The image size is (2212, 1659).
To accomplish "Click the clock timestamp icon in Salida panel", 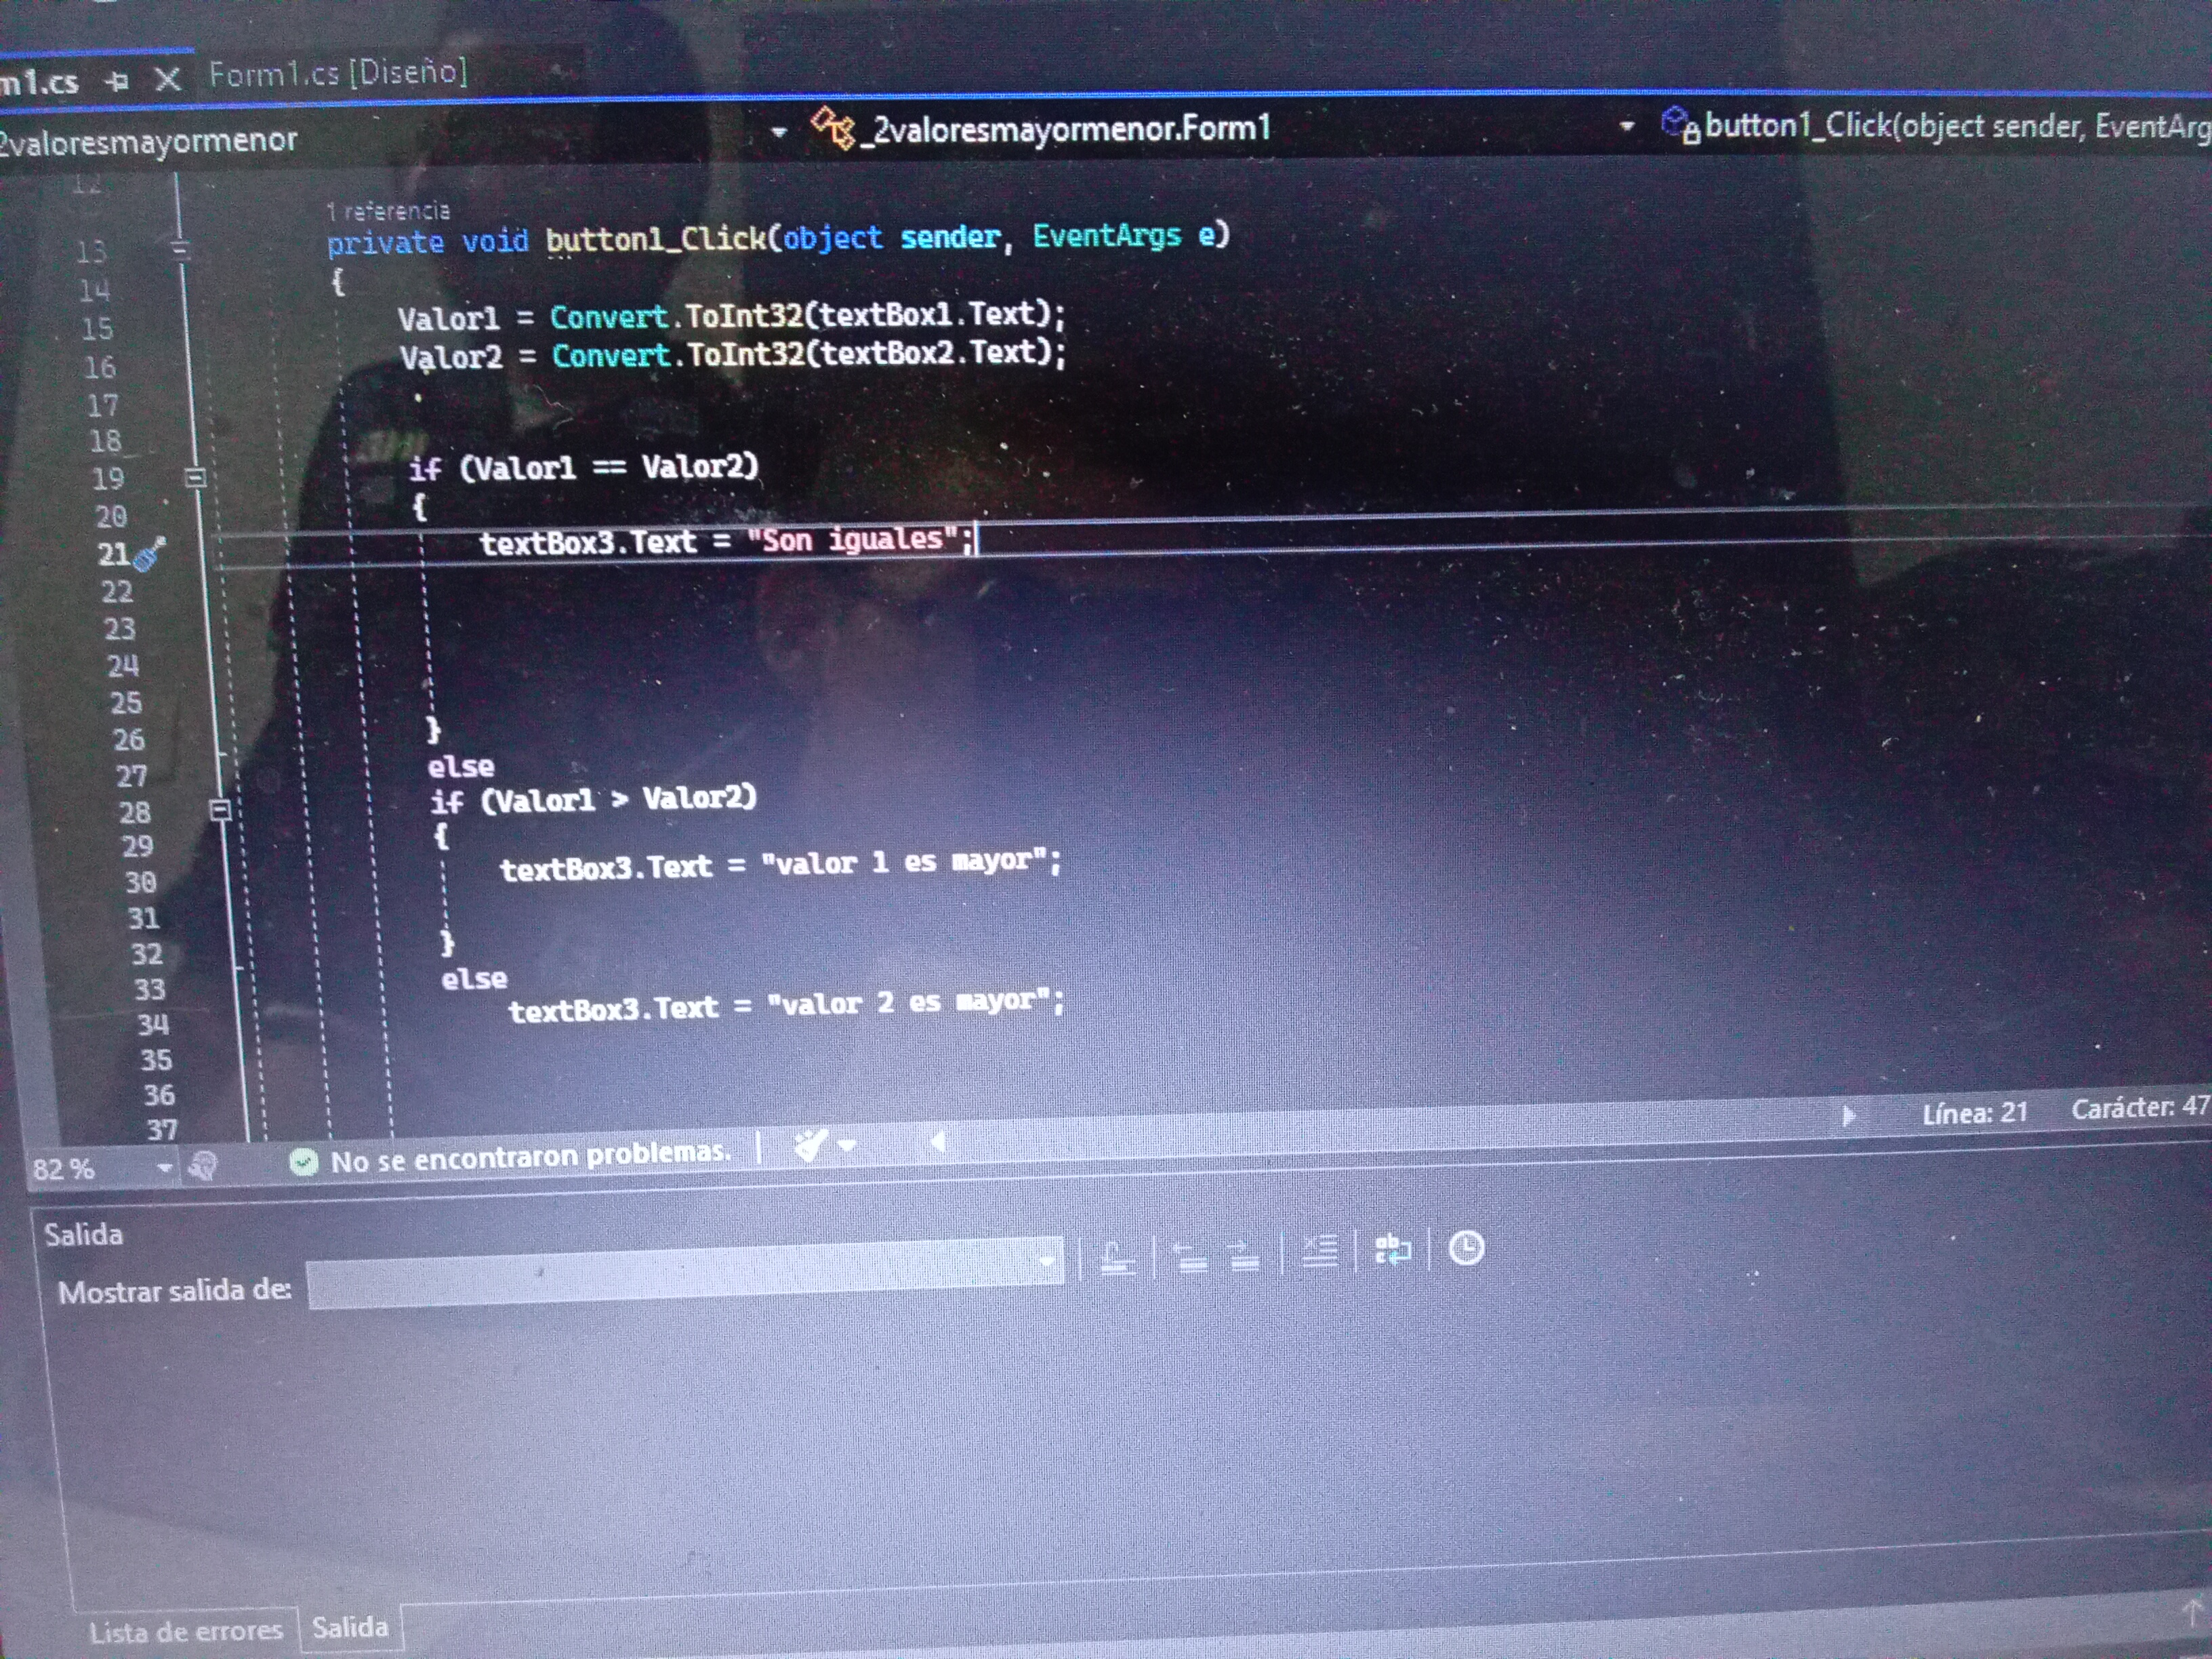I will [x=1466, y=1248].
